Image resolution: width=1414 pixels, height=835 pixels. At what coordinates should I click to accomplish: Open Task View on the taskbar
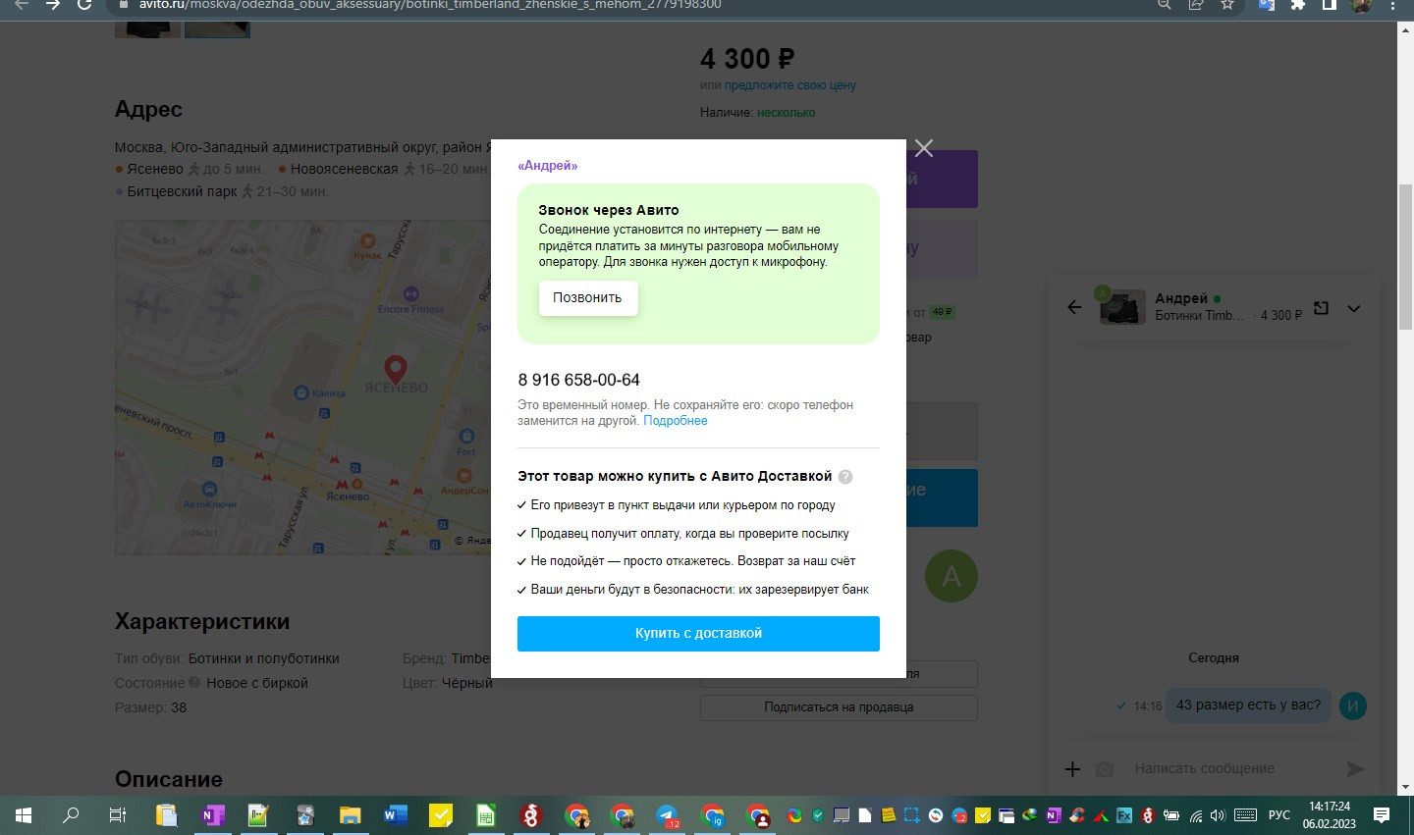click(117, 815)
